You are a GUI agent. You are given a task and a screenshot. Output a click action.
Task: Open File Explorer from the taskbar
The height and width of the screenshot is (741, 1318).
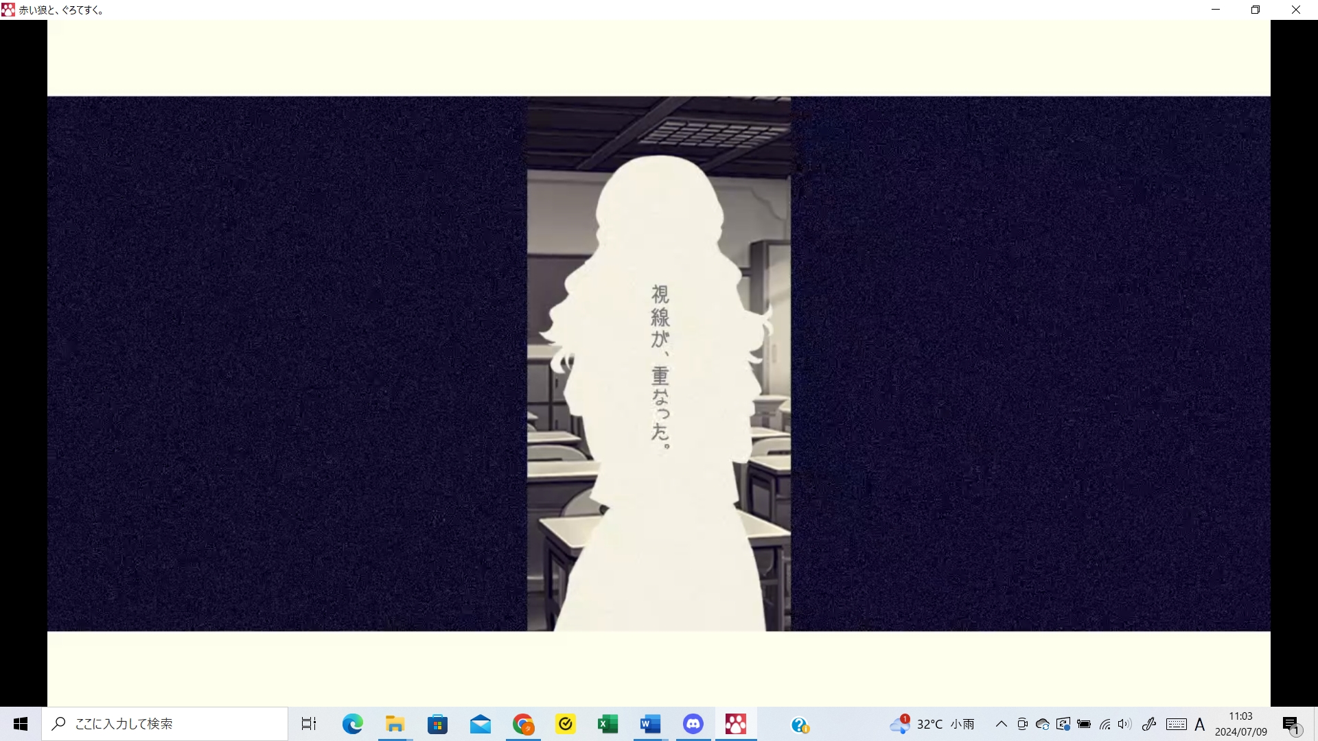tap(395, 724)
